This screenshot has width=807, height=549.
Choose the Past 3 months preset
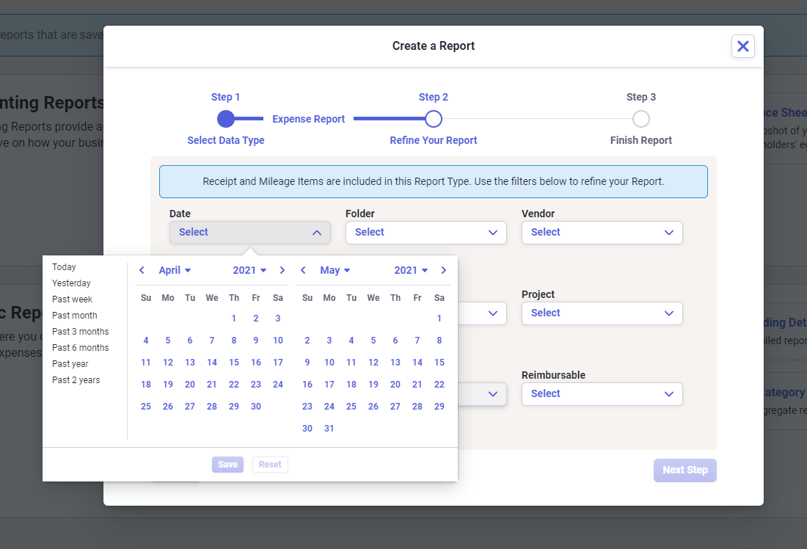81,331
